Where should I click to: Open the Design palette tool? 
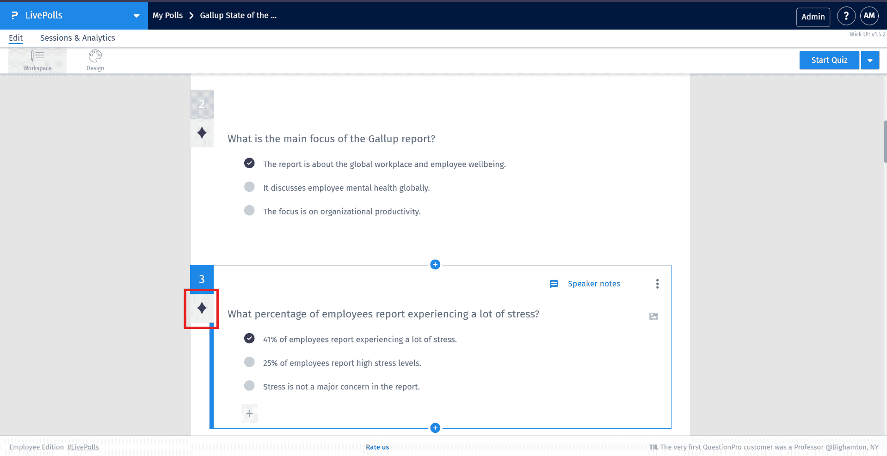(x=95, y=61)
